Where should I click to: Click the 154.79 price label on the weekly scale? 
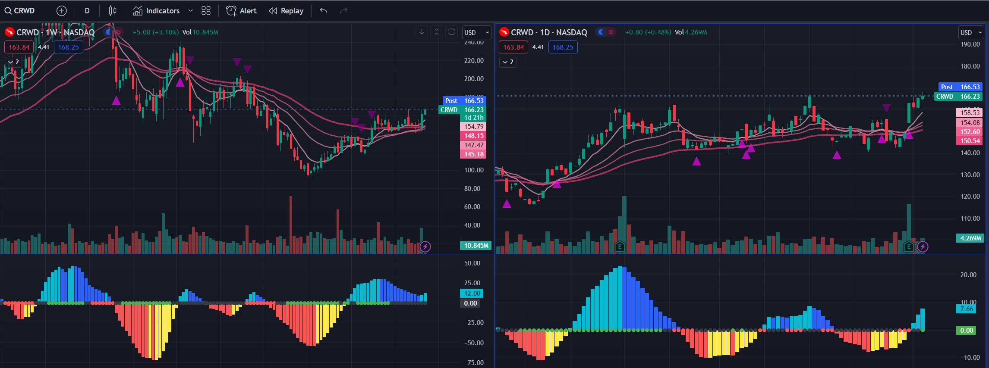[474, 127]
